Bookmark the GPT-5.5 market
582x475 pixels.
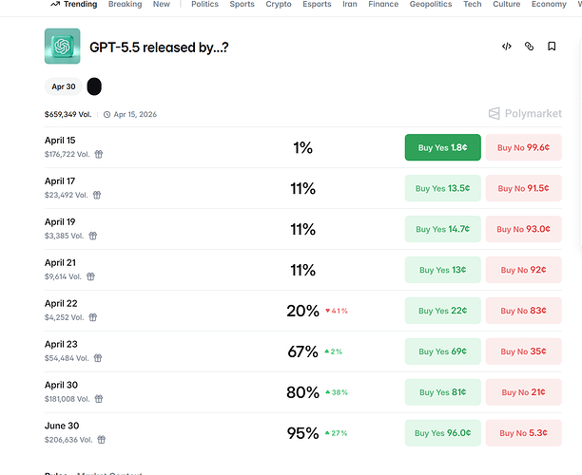pyautogui.click(x=552, y=47)
